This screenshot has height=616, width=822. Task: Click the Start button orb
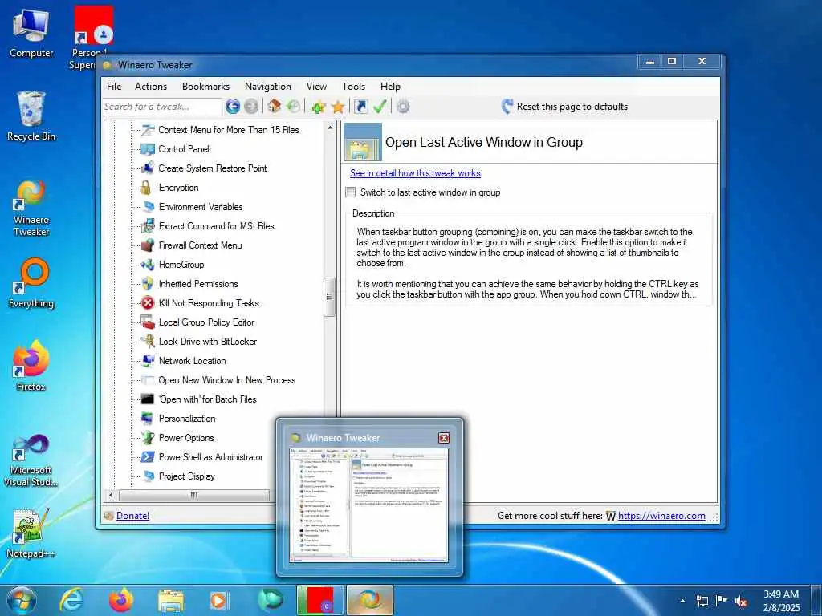tap(22, 601)
